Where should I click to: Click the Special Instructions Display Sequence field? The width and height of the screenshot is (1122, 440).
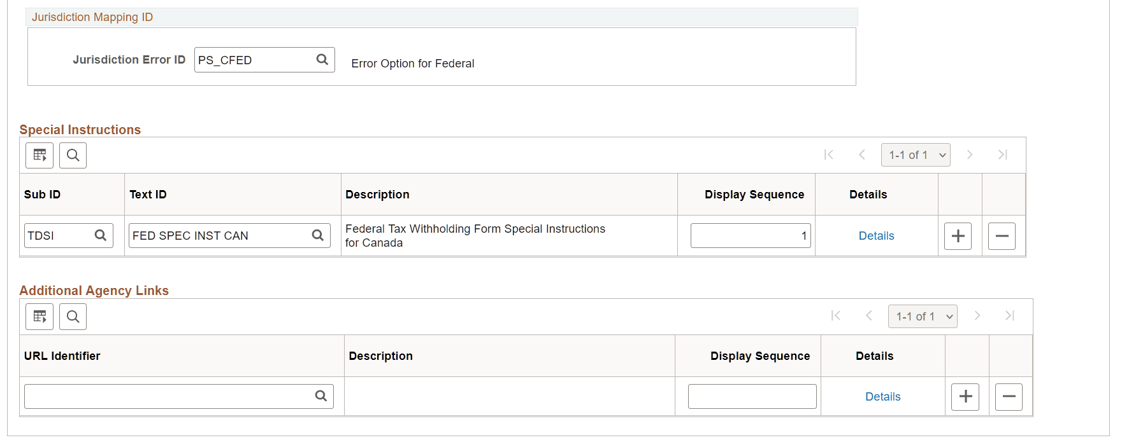coord(750,236)
